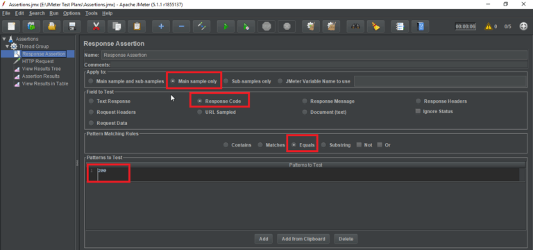Click the Delete pattern button
This screenshot has height=250, width=533.
346,239
